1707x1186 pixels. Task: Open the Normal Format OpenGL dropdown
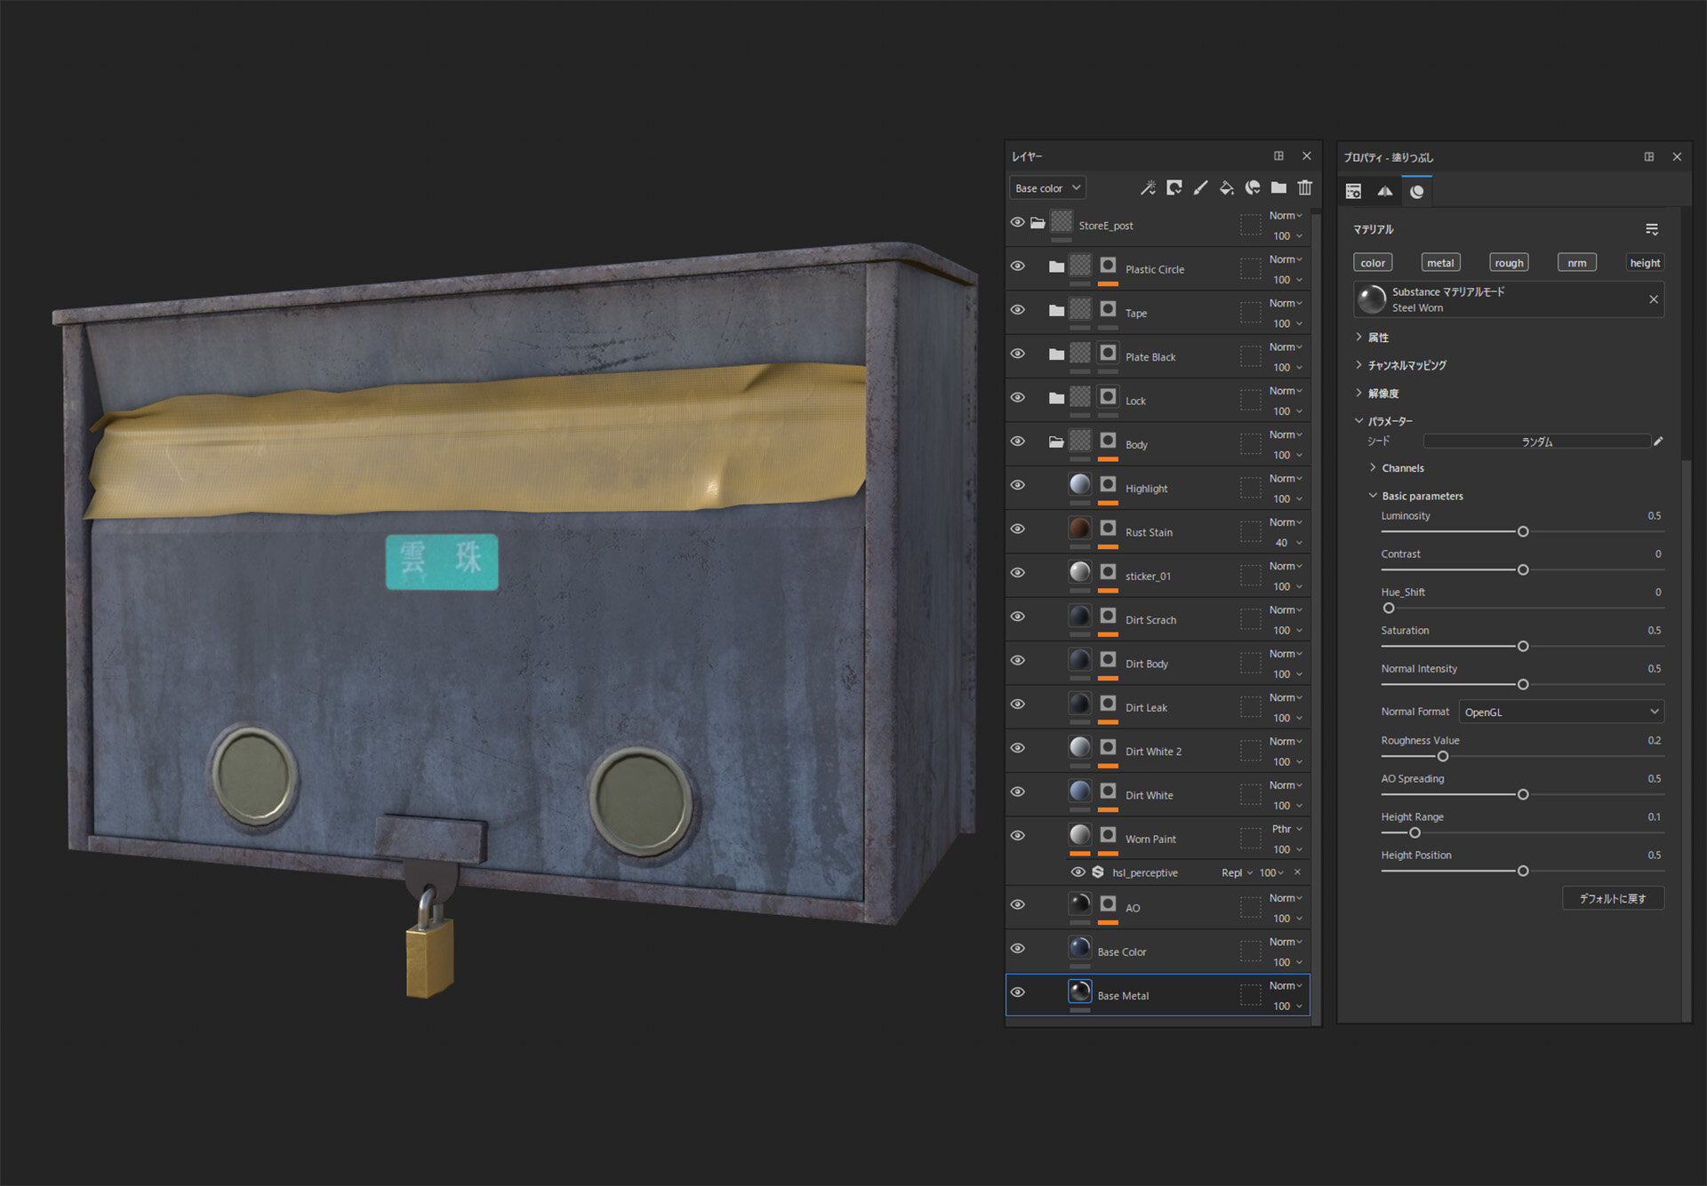point(1560,712)
